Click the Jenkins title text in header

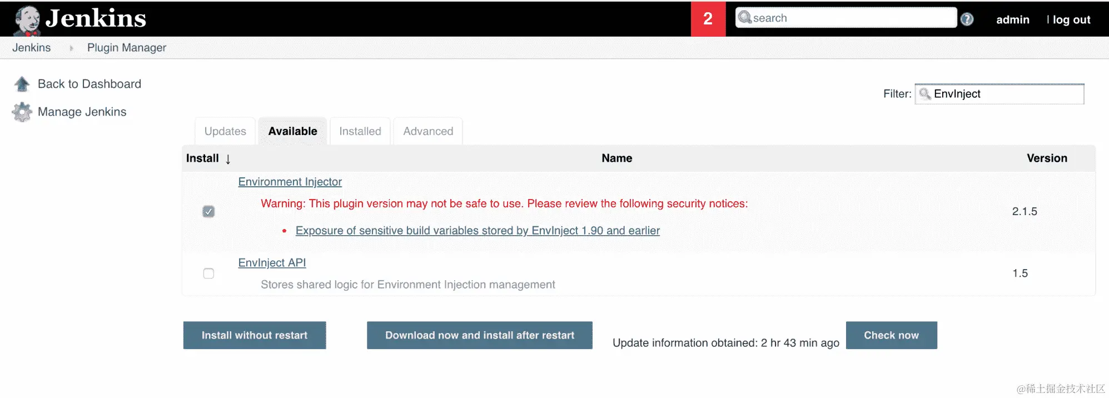(96, 18)
